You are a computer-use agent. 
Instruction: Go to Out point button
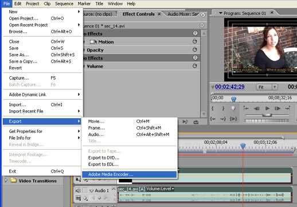pos(223,119)
